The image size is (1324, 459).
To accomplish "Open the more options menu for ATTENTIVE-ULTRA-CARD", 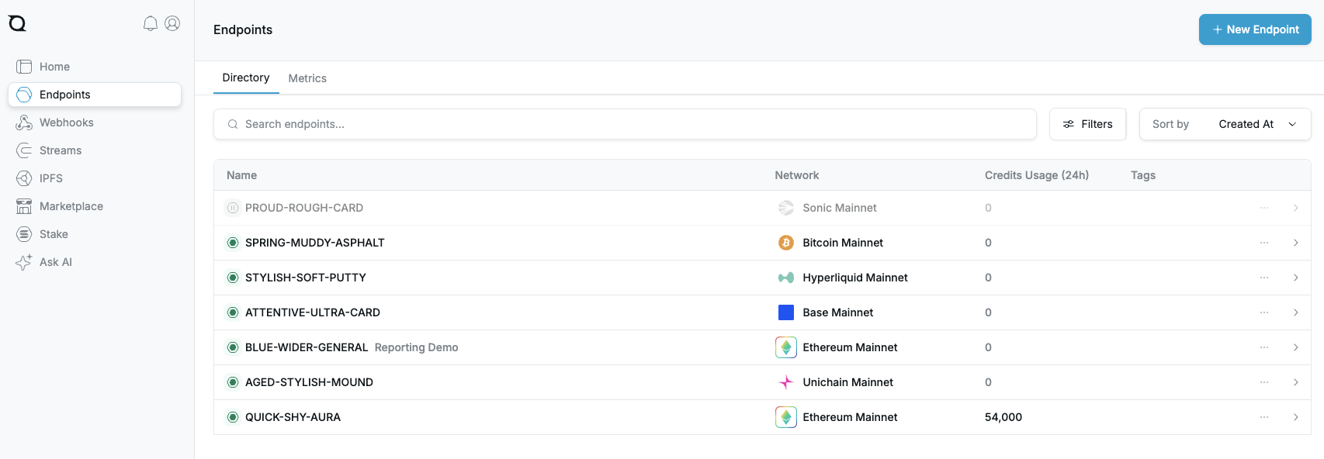I will point(1264,312).
